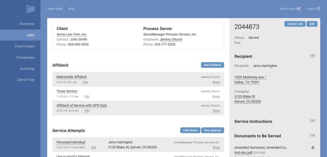Share the Personal/Individual service attempt
The height and width of the screenshot is (157, 327).
tap(216, 147)
